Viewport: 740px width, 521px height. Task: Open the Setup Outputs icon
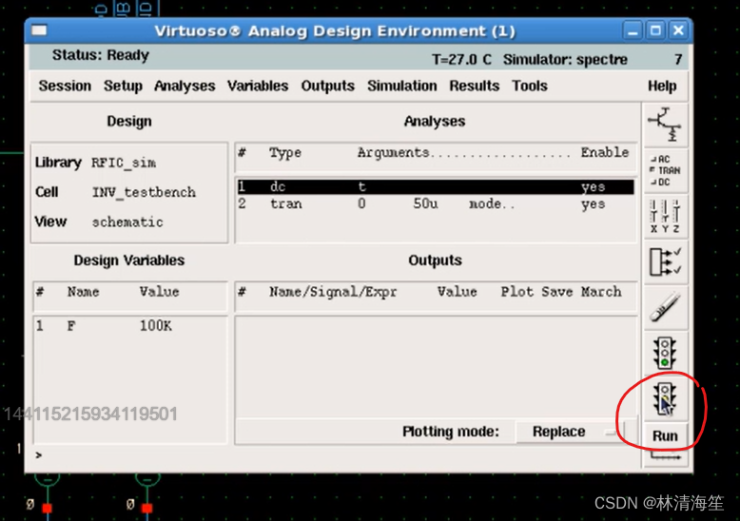coord(665,261)
